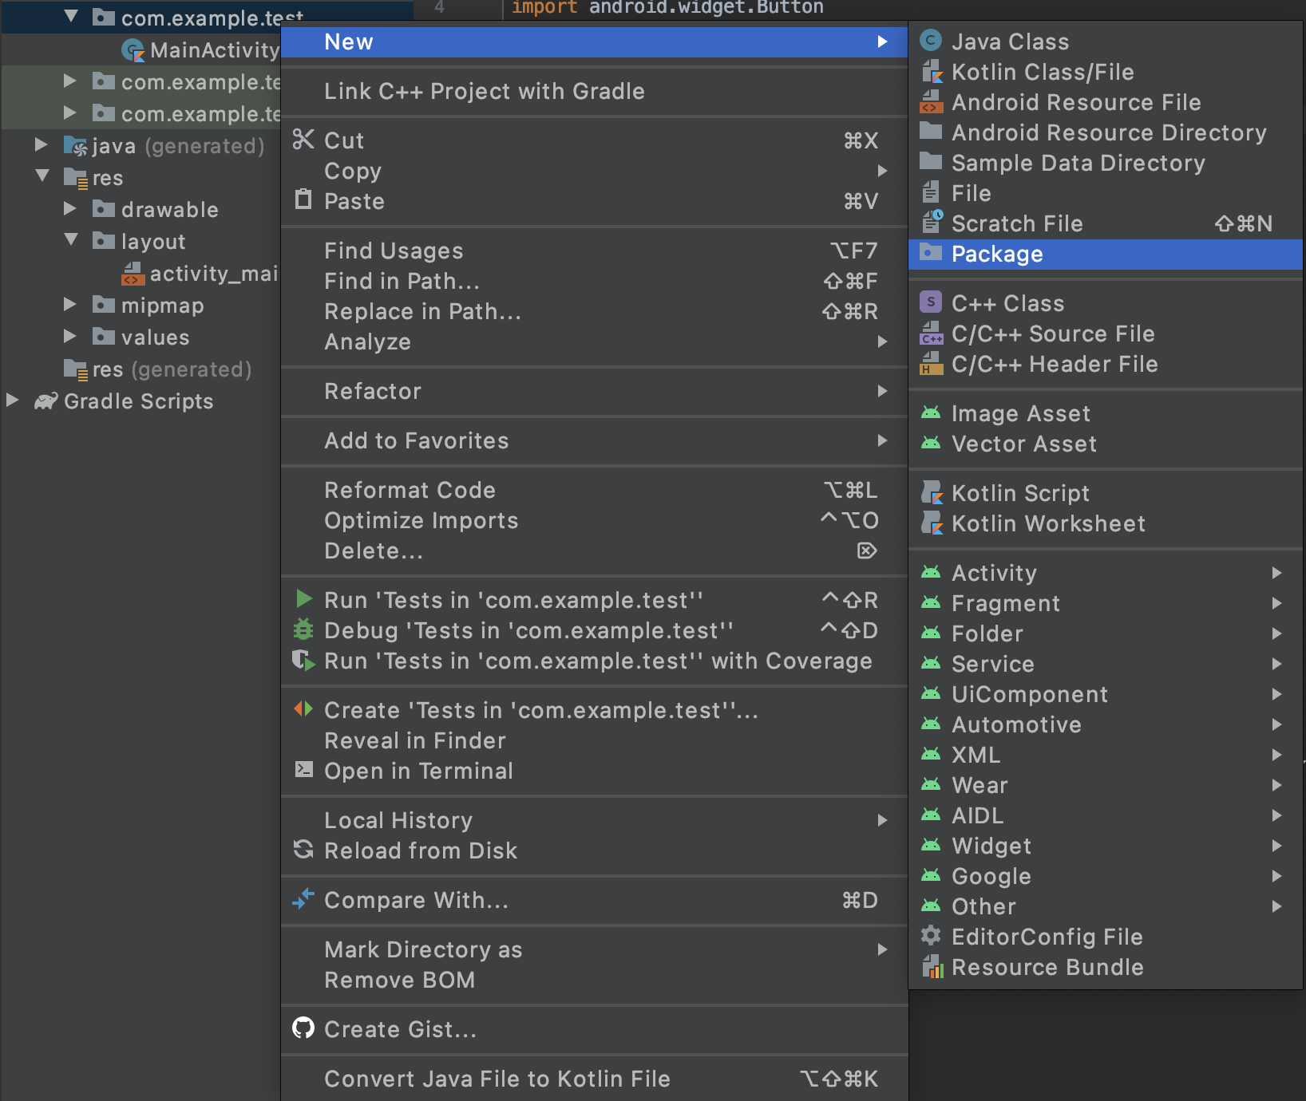The width and height of the screenshot is (1306, 1101).
Task: Collapse the layout folder
Action: (x=71, y=240)
